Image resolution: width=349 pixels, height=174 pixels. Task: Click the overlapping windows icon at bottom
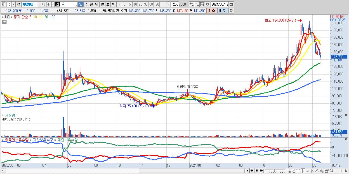[294, 171]
